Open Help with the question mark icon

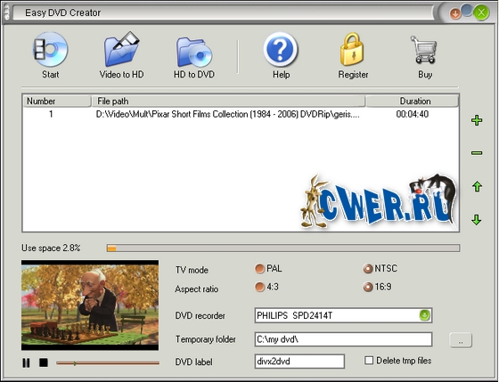281,50
